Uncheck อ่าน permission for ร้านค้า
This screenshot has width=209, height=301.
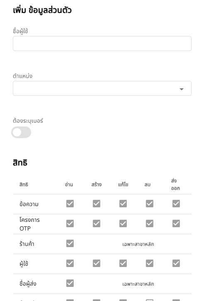click(70, 243)
